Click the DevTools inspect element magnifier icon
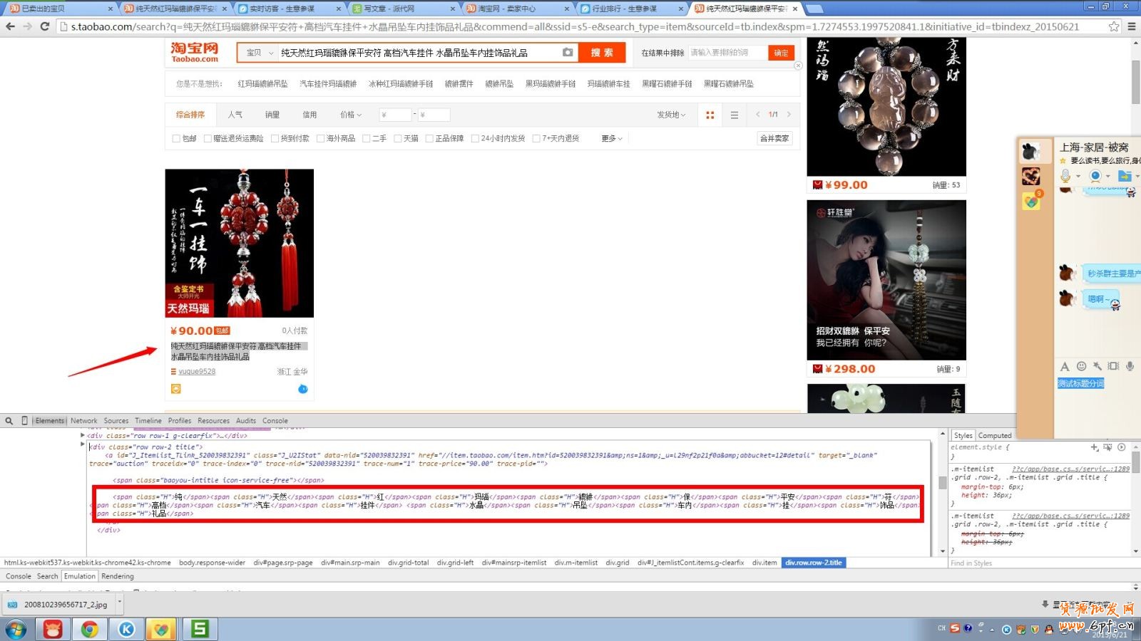 (x=9, y=421)
